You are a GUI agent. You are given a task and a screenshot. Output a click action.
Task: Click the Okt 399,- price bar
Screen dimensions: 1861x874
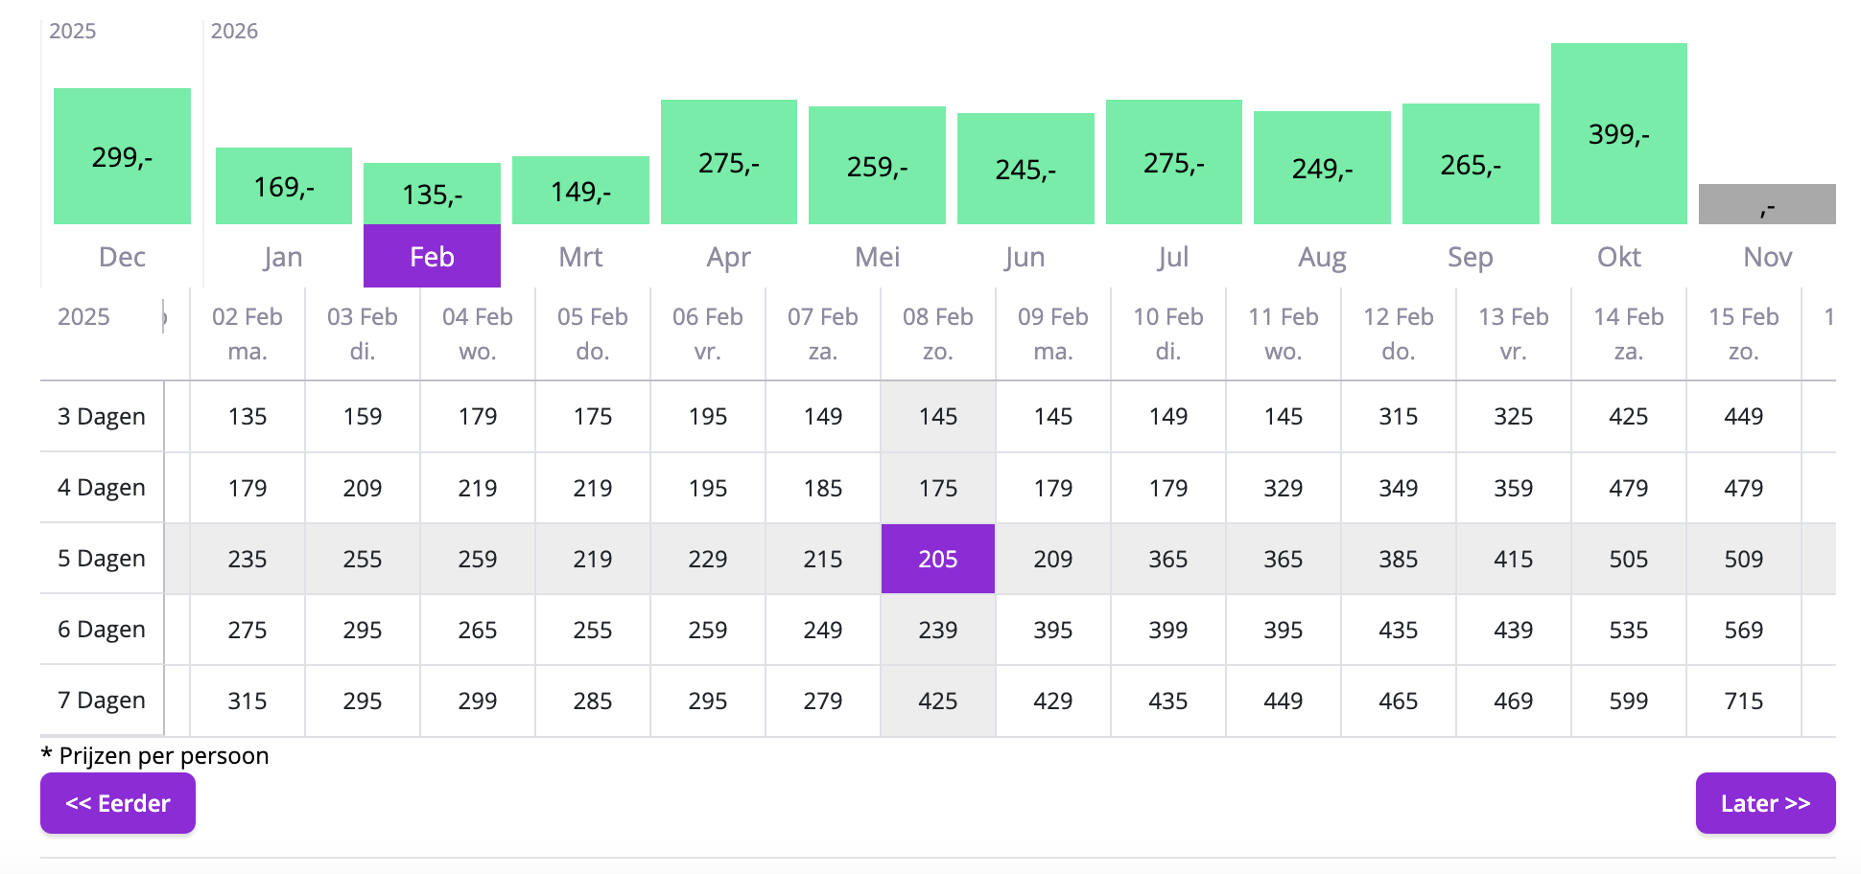point(1618,134)
